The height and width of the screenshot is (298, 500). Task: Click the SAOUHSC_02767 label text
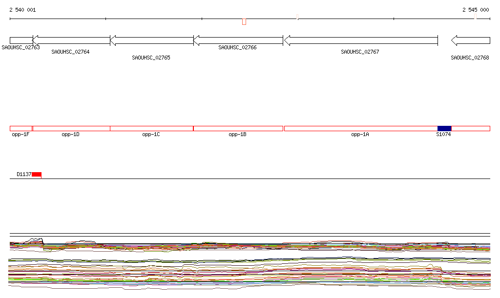point(360,52)
